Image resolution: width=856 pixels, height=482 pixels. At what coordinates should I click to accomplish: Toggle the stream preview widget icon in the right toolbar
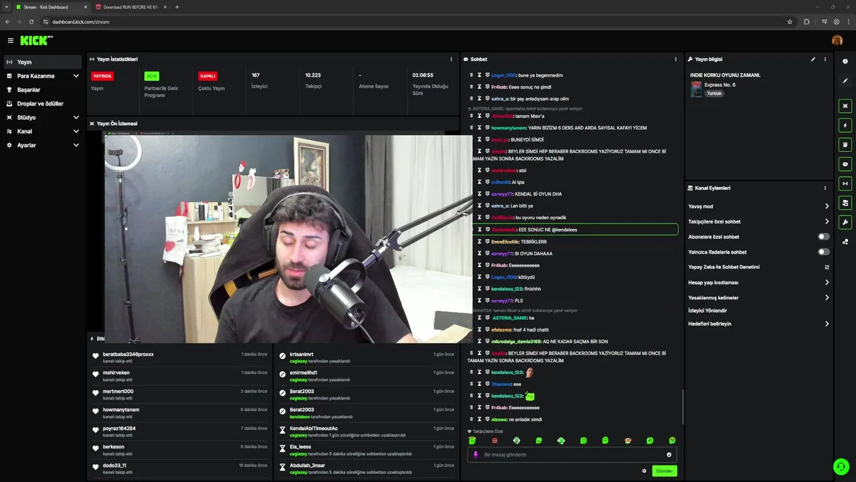click(845, 106)
